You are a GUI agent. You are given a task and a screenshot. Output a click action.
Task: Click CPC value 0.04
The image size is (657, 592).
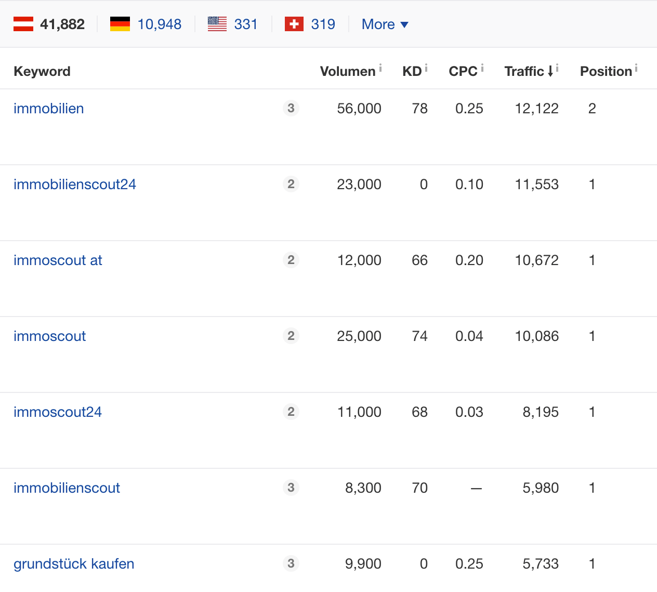469,336
